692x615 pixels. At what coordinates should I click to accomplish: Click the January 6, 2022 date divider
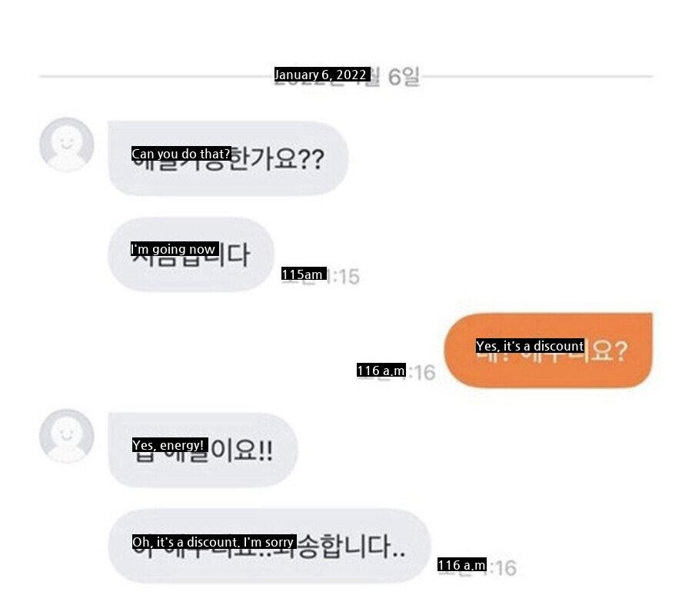tap(347, 76)
